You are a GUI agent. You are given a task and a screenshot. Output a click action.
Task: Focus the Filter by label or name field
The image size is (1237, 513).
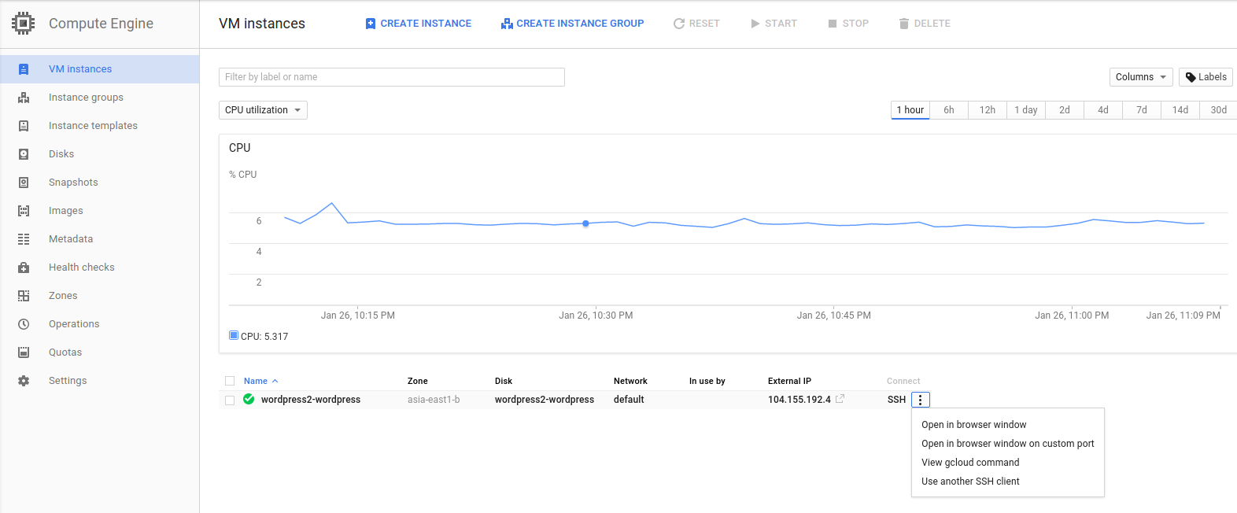(x=392, y=77)
